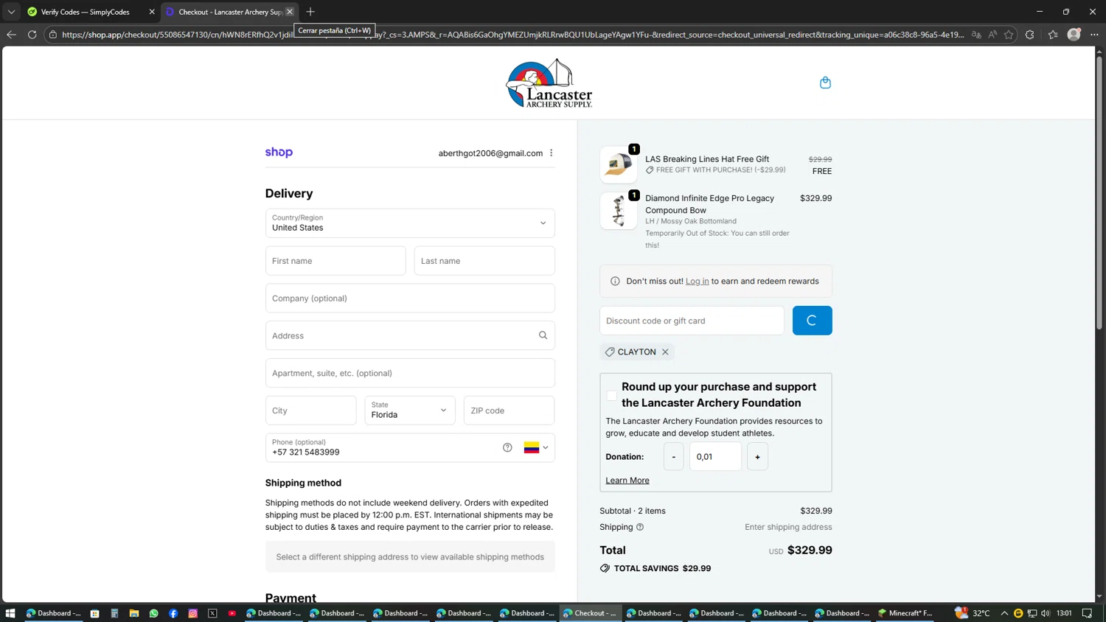Open Minecraft window in taskbar
Screen dimensions: 1106x622
pyautogui.click(x=905, y=613)
